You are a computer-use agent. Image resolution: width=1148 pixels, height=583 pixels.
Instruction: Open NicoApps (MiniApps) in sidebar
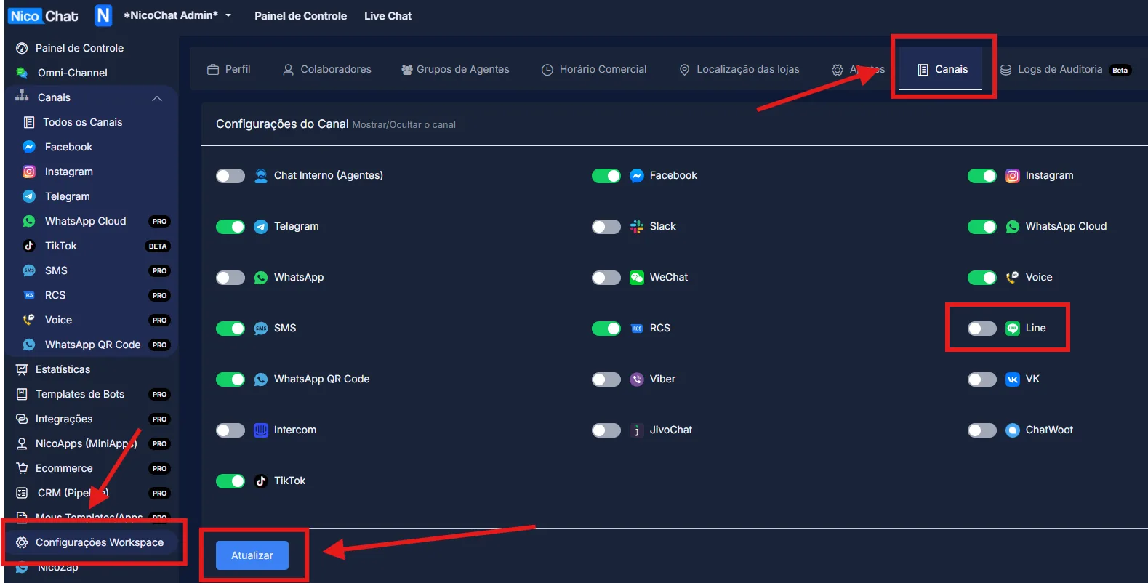point(86,443)
